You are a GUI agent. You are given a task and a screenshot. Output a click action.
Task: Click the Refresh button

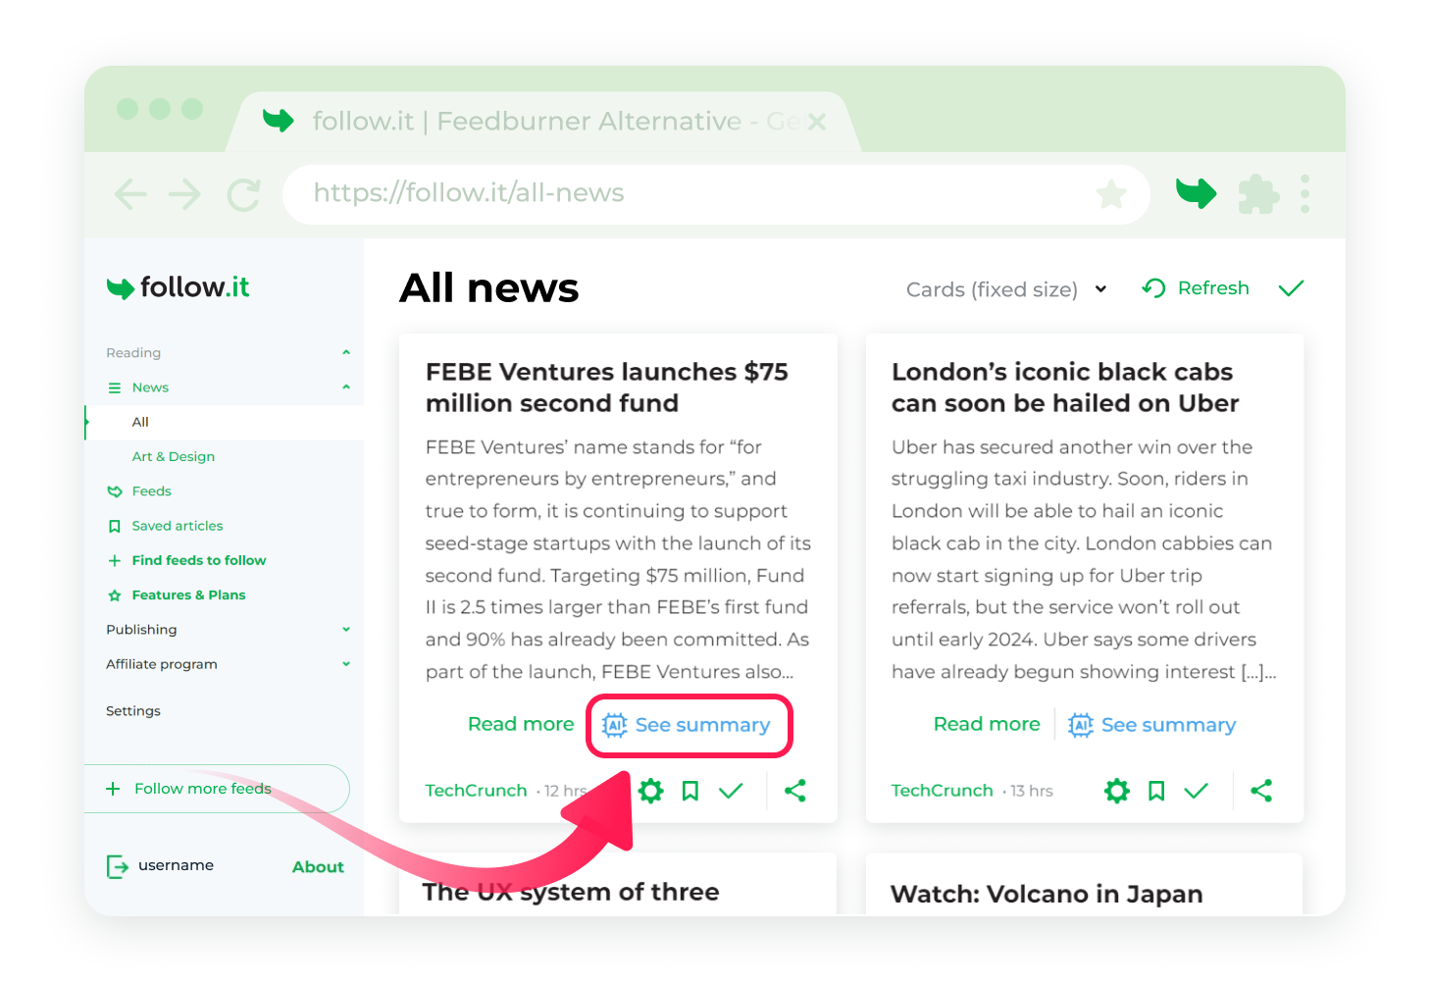(1196, 288)
